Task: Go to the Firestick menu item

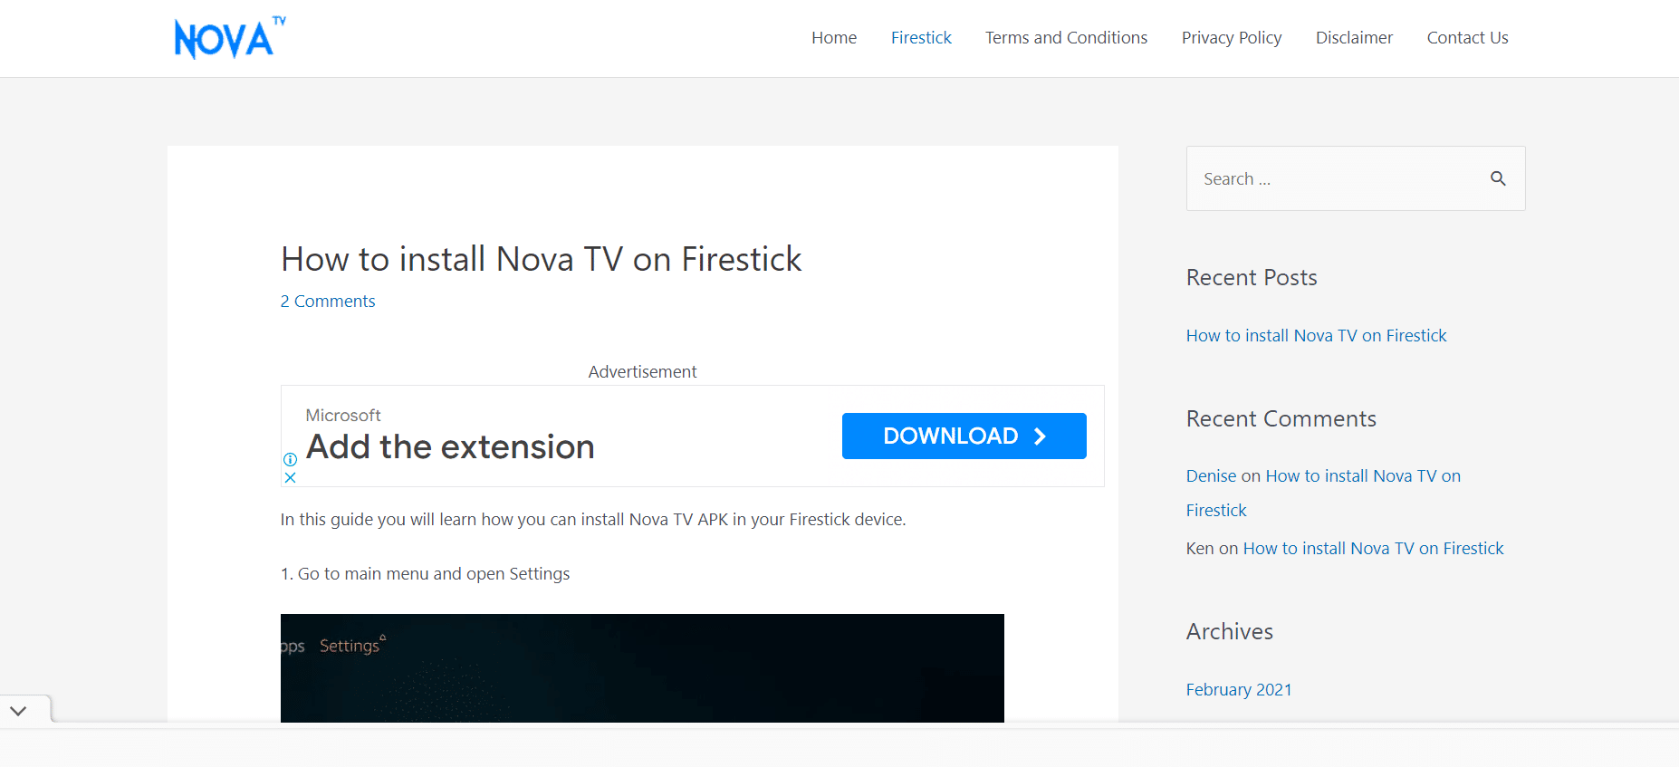Action: click(921, 38)
